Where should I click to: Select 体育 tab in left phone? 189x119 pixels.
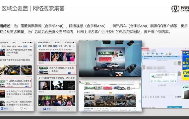14,46
